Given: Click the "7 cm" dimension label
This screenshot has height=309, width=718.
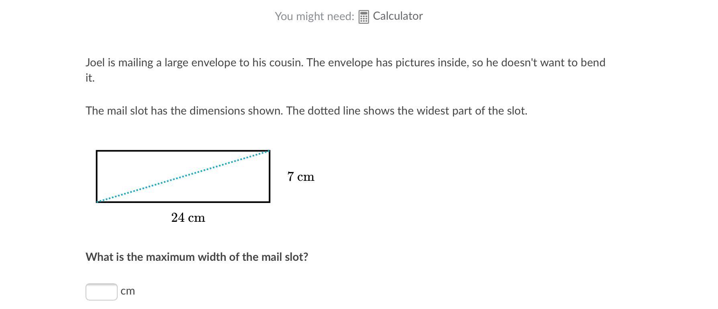Looking at the screenshot, I should pos(301,177).
